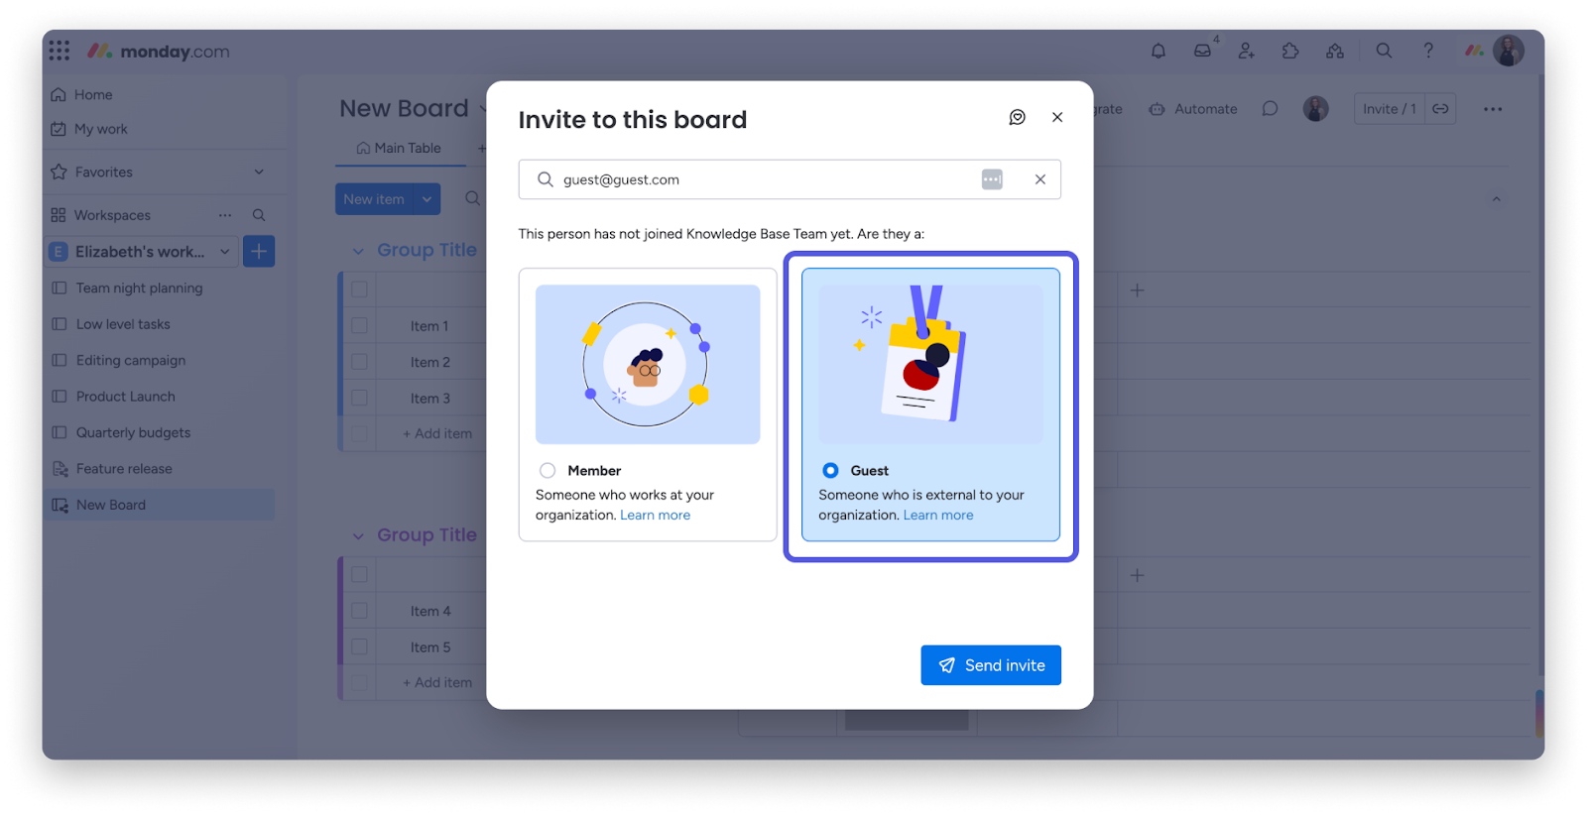Click the password manager icon in email field
This screenshot has width=1587, height=815.
pos(992,179)
